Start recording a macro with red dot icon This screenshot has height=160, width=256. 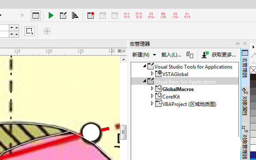[91, 15]
